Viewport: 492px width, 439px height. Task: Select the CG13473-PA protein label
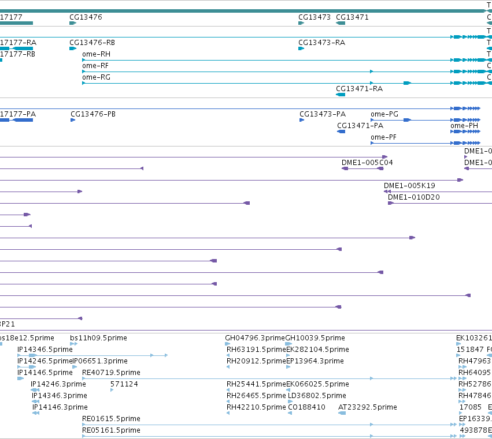[x=323, y=114]
